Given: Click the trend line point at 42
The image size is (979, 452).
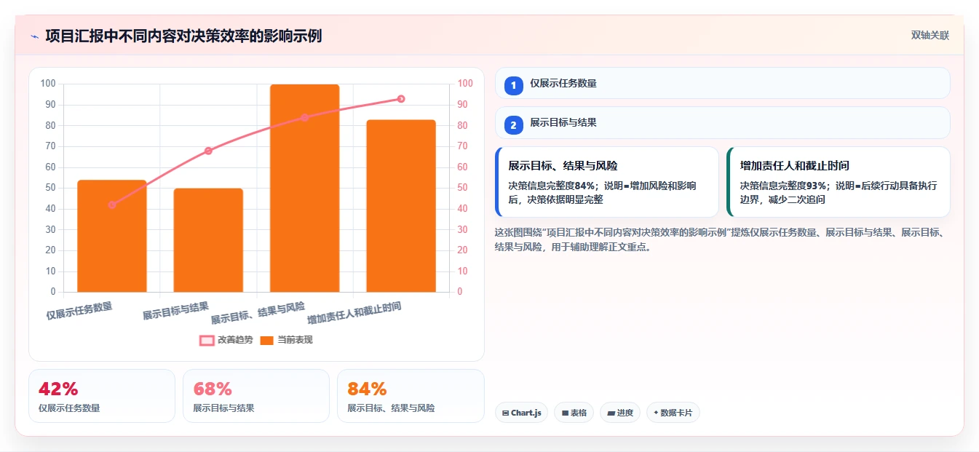Looking at the screenshot, I should pos(112,205).
